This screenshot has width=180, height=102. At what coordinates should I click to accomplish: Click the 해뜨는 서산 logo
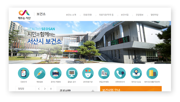pos(24,15)
